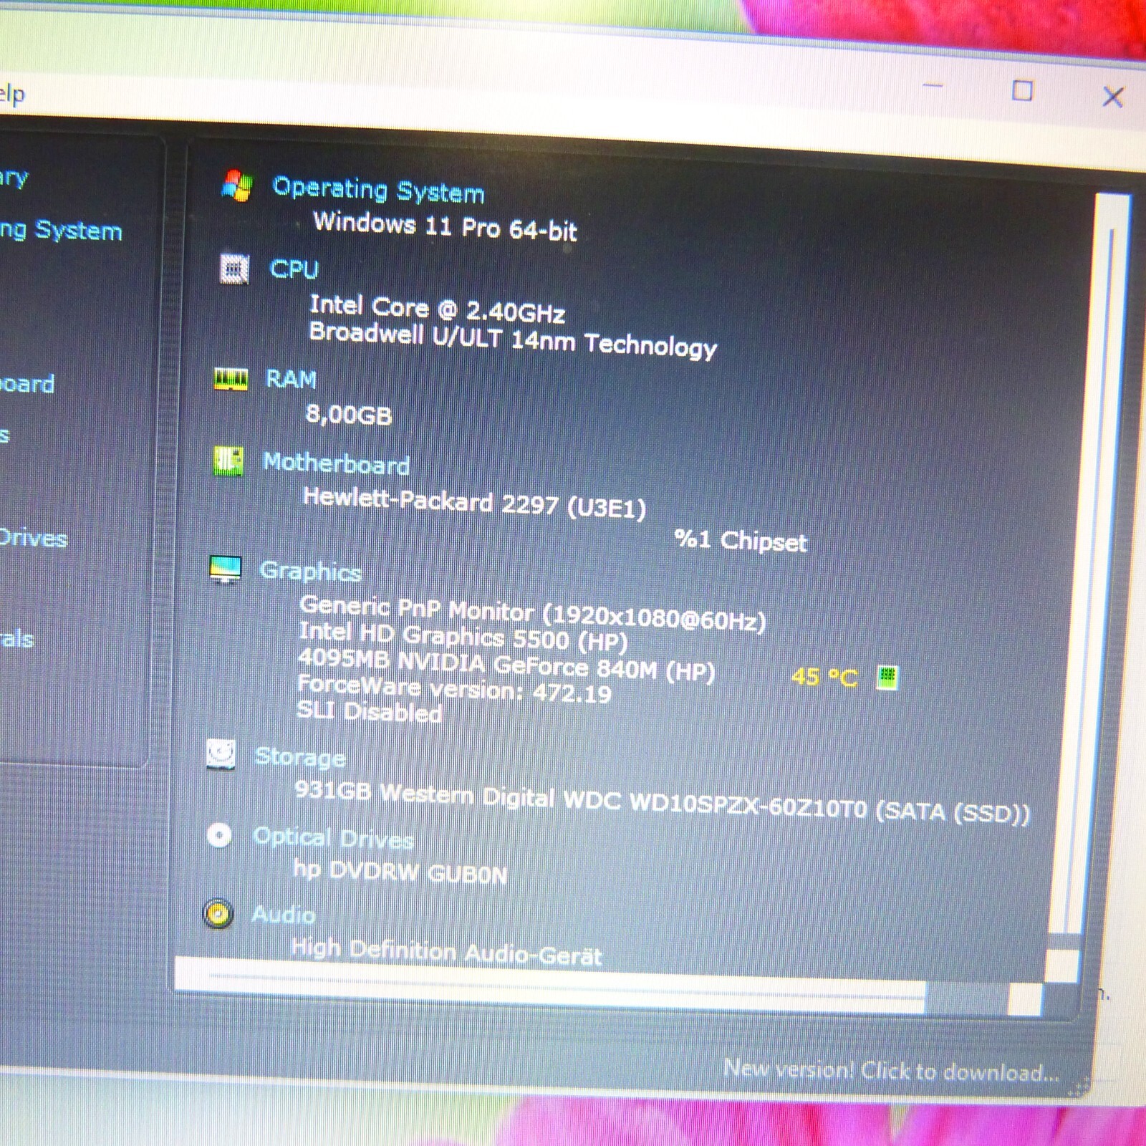The image size is (1146, 1146).
Task: Click the Operating System Windows flag icon
Action: point(236,186)
